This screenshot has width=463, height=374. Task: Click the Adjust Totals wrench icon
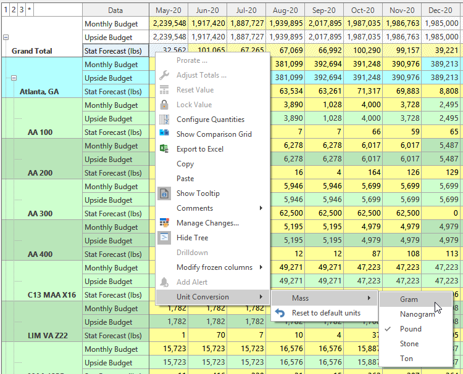point(164,75)
